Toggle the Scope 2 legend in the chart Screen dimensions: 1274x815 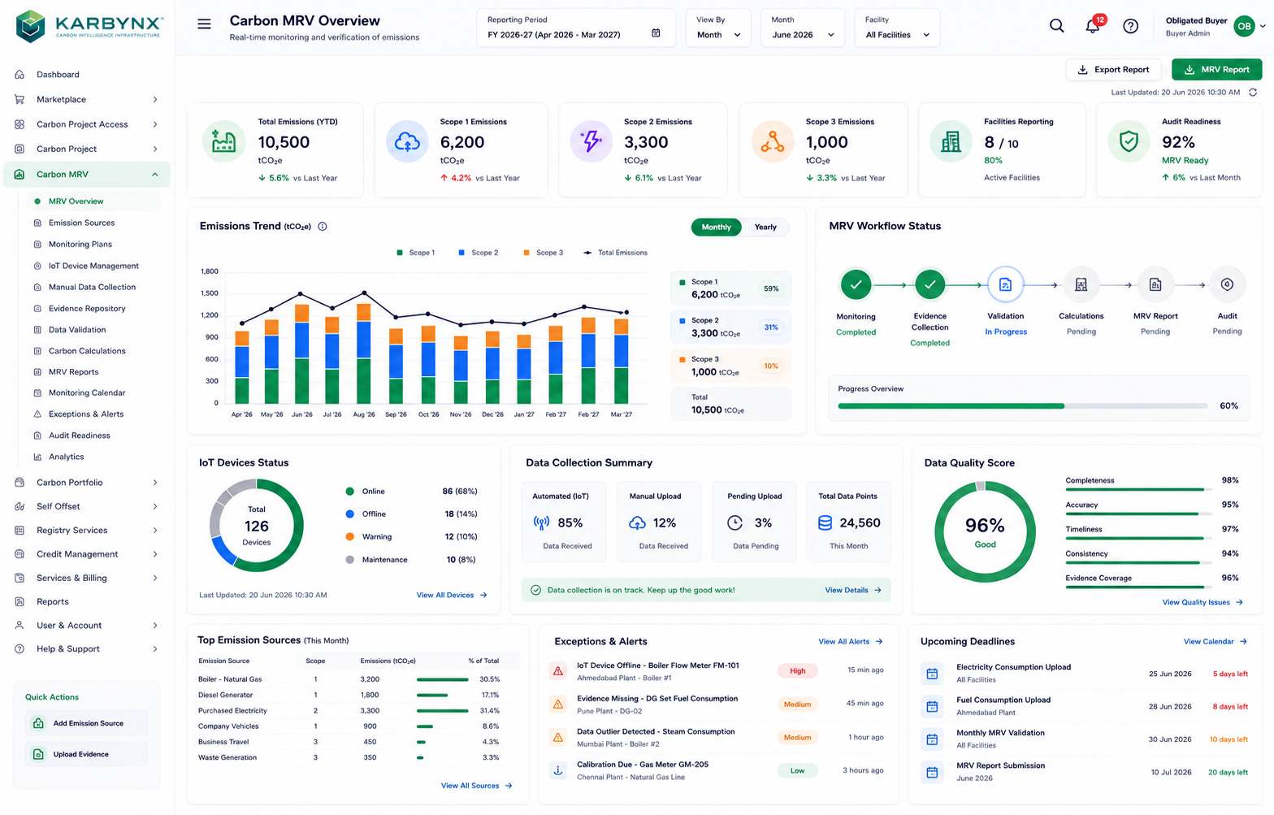coord(478,253)
